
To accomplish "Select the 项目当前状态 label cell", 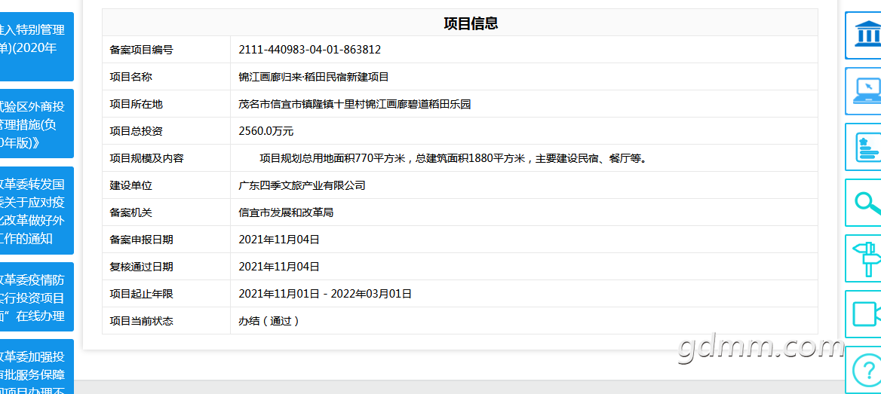I will tap(166, 321).
